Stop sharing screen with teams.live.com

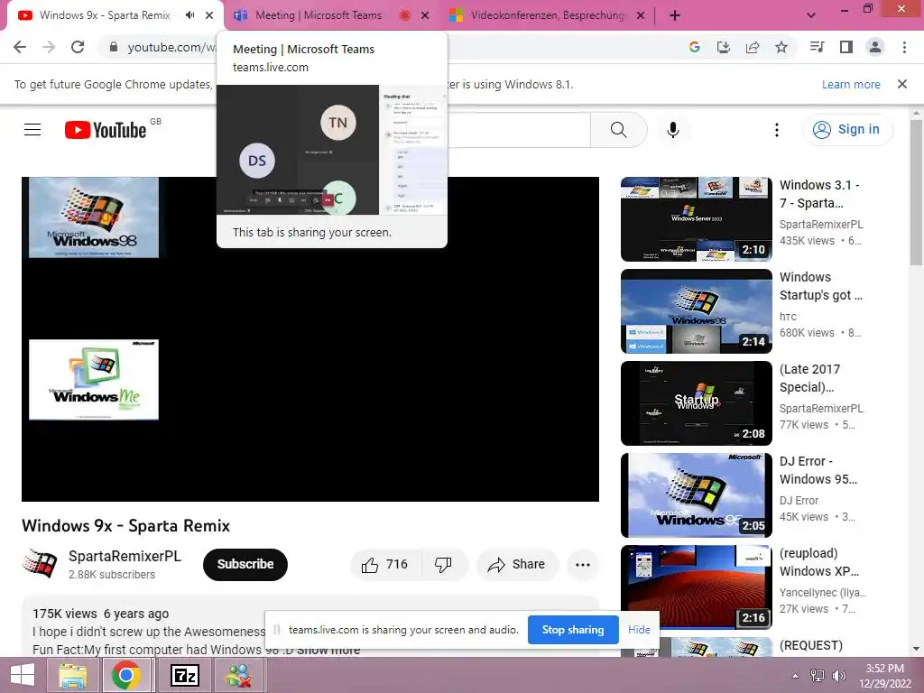[x=573, y=630]
